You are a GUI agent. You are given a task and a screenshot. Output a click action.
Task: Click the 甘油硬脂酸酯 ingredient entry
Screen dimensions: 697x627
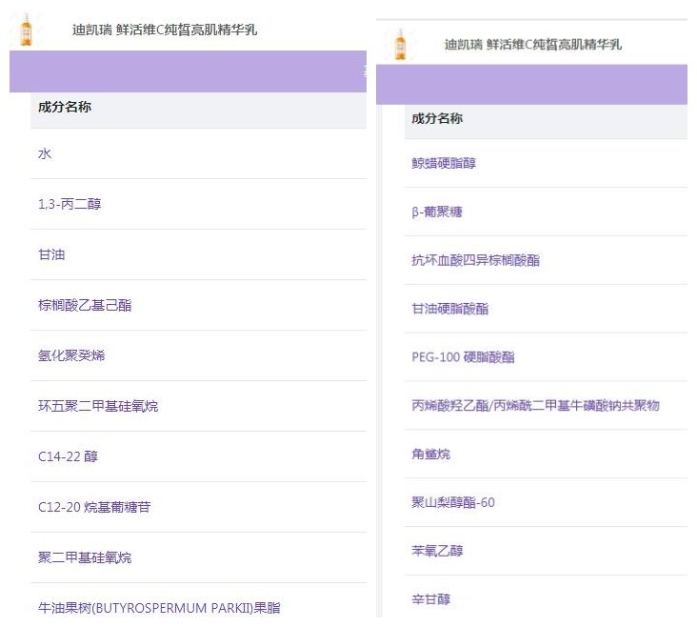point(449,309)
